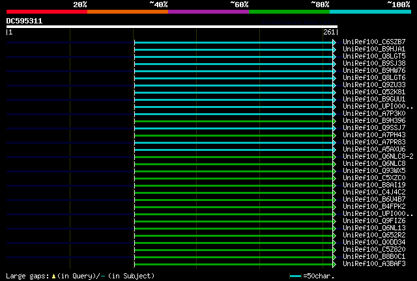Image resolution: width=417 pixels, height=281 pixels.
Task: Click the "Large gaps:" legend text
Action: [x=27, y=276]
